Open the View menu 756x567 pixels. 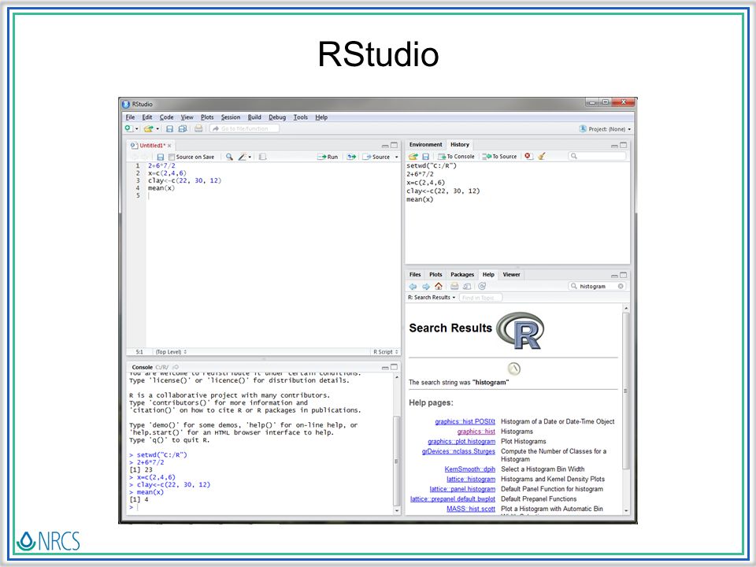(187, 117)
